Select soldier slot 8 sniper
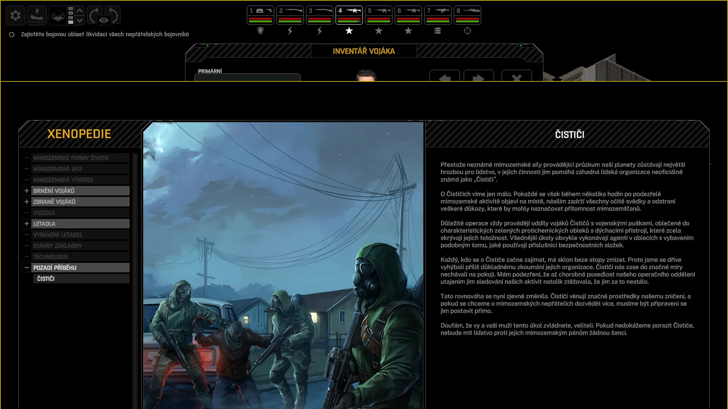 468,15
